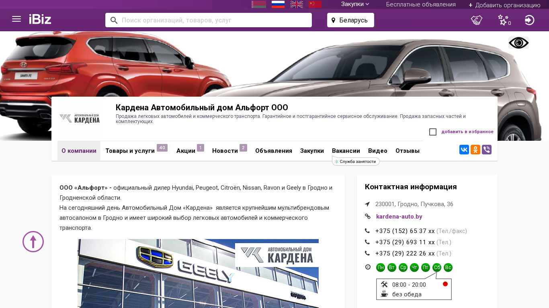This screenshot has width=549, height=308.
Task: Click the working hours 08:00 - 20:00
Action: tap(409, 285)
